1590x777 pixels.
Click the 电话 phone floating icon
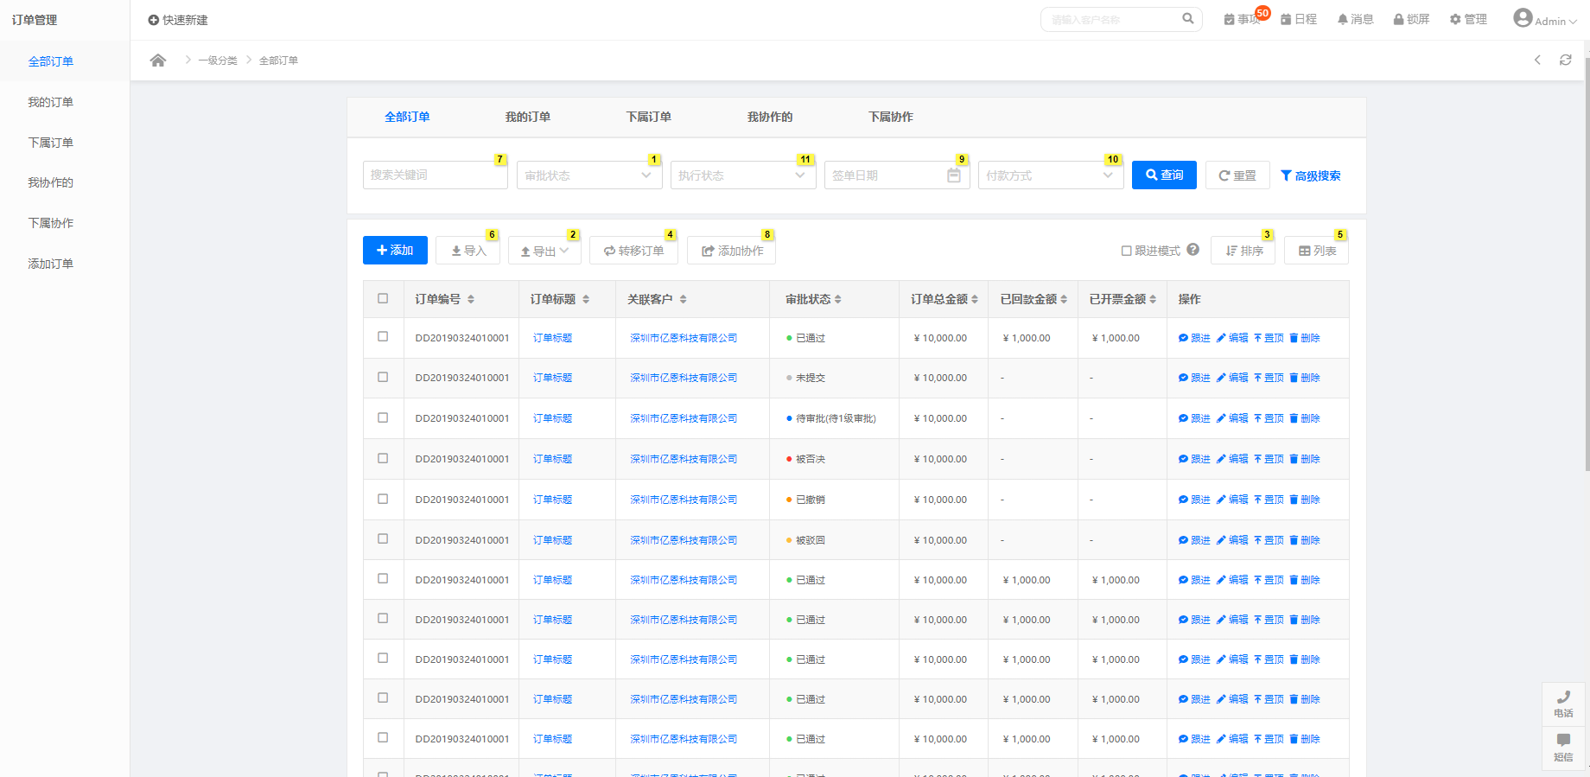pos(1563,704)
